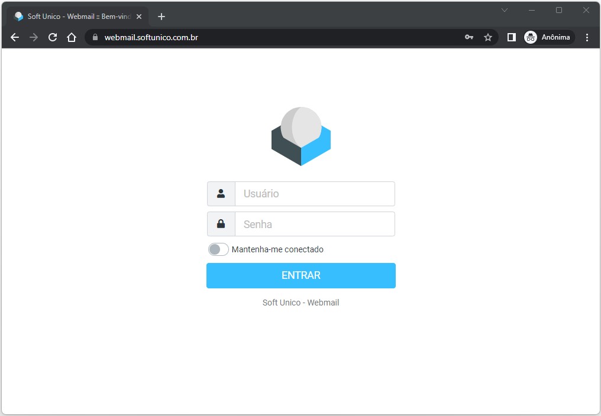Click the browser reload icon
Screen dimensions: 601x416
point(52,37)
